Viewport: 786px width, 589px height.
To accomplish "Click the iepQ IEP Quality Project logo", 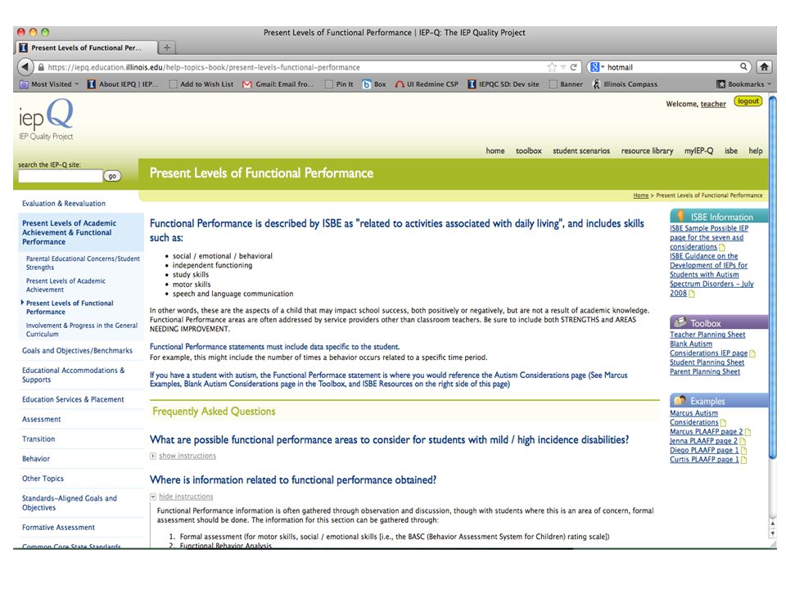I will point(46,119).
